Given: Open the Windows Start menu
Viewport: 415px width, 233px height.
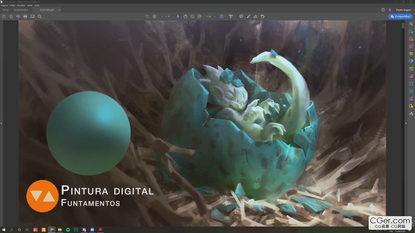Looking at the screenshot, I should [x=4, y=230].
